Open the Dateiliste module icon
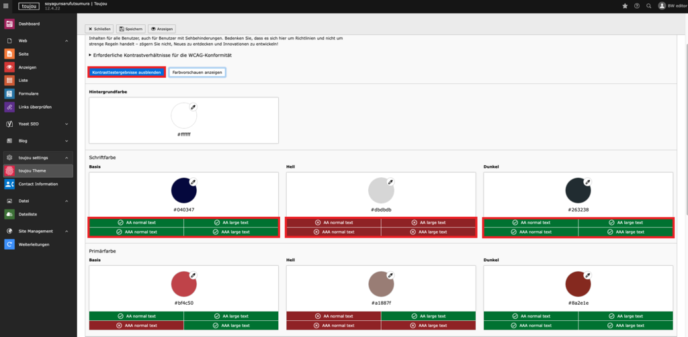This screenshot has width=688, height=337. point(9,214)
